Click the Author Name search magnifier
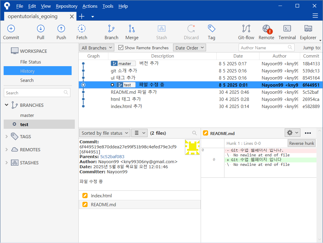Image resolution: width=323 pixels, height=243 pixels. tap(290, 47)
